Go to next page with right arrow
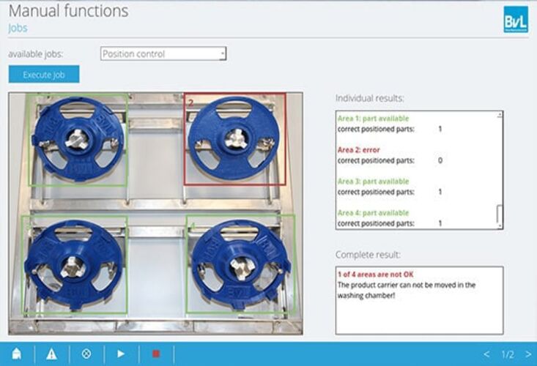This screenshot has width=537, height=366. tap(528, 354)
